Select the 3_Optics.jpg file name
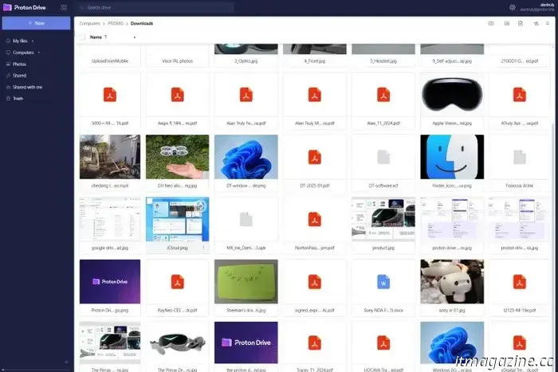Viewport: 558px width, 372px height. 246,61
